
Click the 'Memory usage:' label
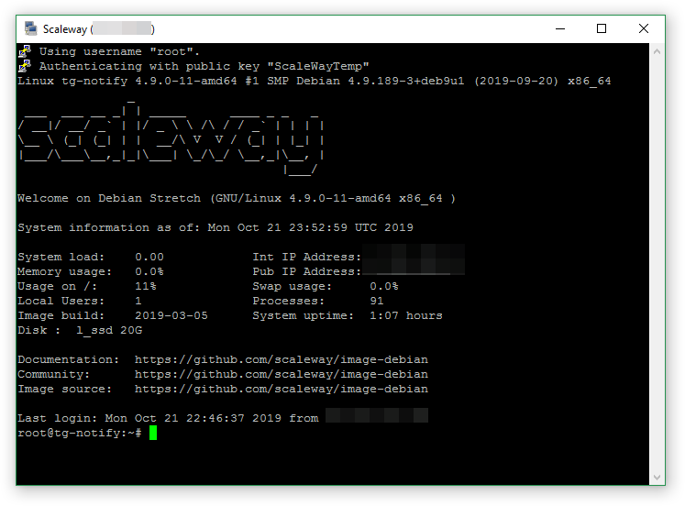pyautogui.click(x=65, y=271)
